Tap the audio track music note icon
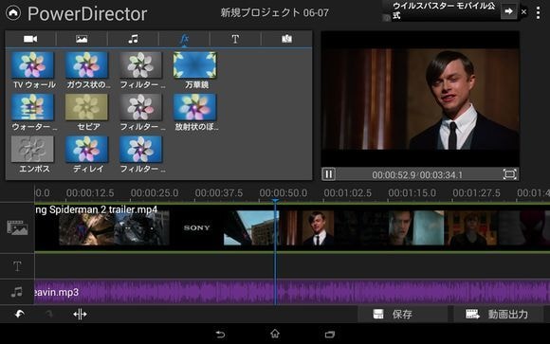The image size is (550, 344). tap(16, 292)
